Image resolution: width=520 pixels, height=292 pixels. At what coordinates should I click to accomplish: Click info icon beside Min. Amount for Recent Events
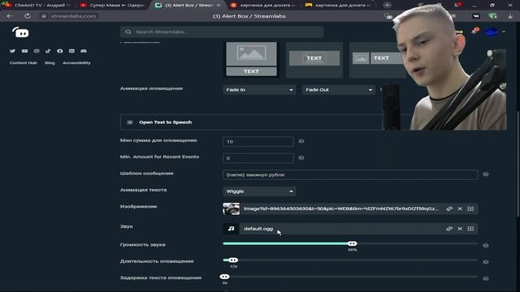pyautogui.click(x=301, y=158)
